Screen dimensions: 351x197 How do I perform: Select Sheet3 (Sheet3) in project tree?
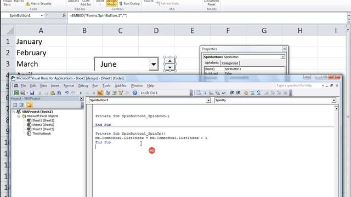[x=43, y=129]
